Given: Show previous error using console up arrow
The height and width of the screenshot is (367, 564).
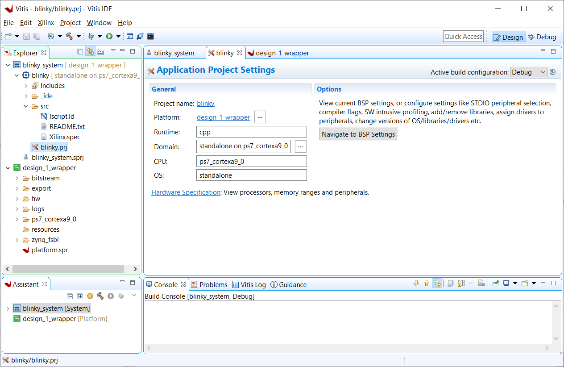Looking at the screenshot, I should (427, 283).
